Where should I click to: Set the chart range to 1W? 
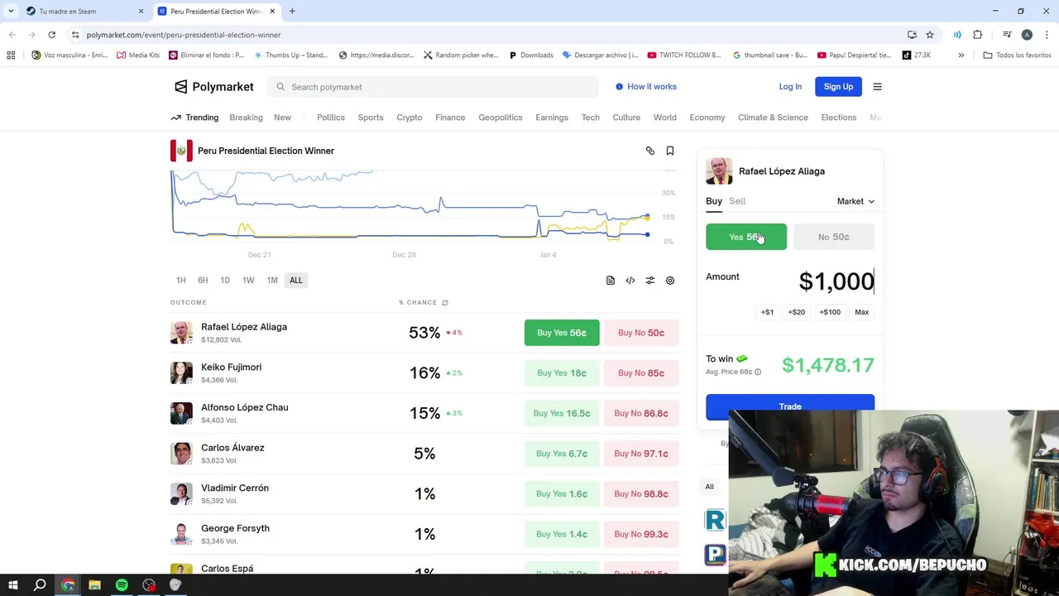click(248, 281)
